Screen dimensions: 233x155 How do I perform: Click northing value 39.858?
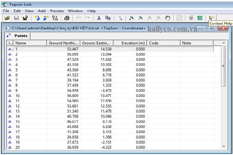[72, 137]
